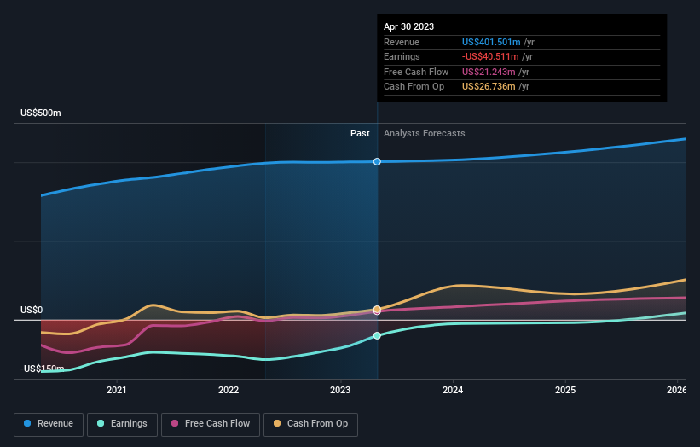Click the Analysts Forecasts label

click(424, 134)
